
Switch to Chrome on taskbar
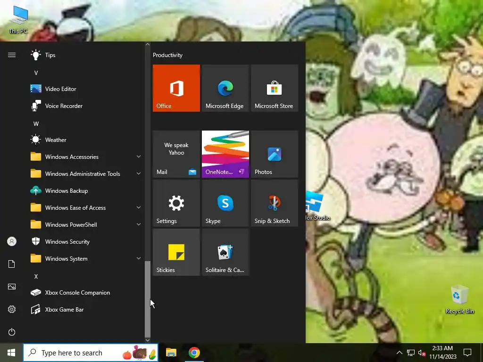point(194,353)
